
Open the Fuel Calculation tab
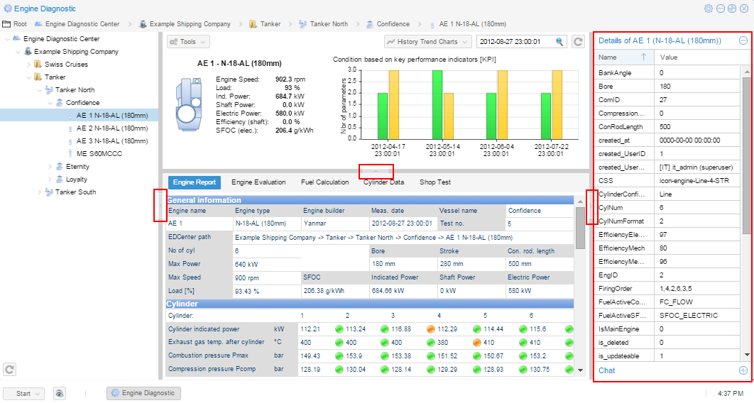tap(324, 182)
